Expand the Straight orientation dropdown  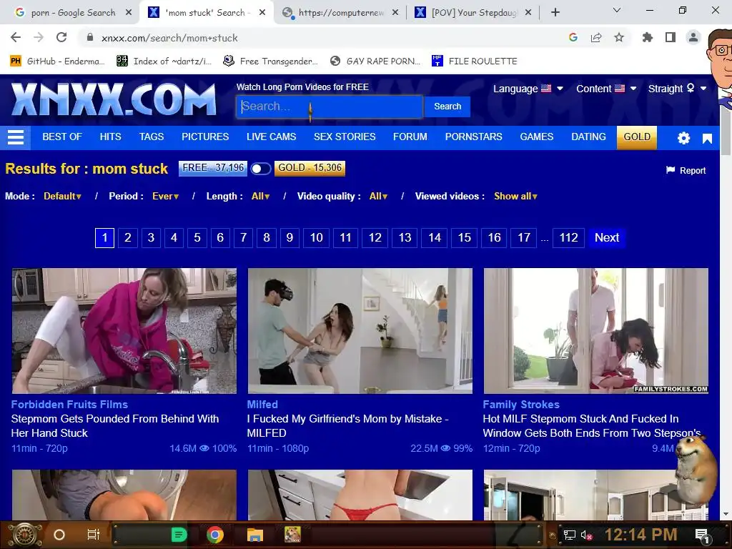pos(677,89)
